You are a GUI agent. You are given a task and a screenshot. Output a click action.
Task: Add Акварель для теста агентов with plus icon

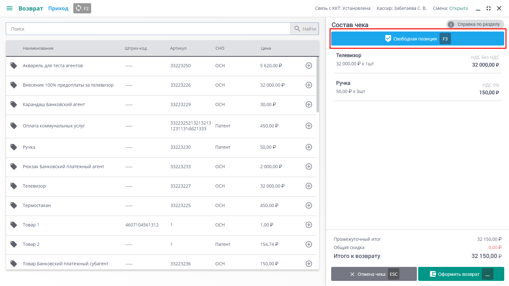[309, 66]
